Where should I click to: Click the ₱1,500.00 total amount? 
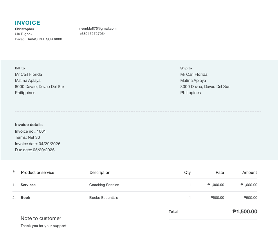pos(245,212)
